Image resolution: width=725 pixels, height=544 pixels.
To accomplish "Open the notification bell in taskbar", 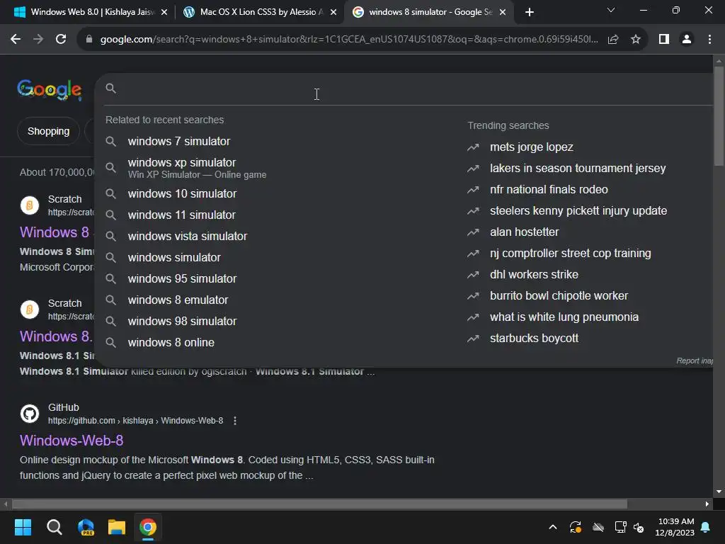I will coord(706,527).
